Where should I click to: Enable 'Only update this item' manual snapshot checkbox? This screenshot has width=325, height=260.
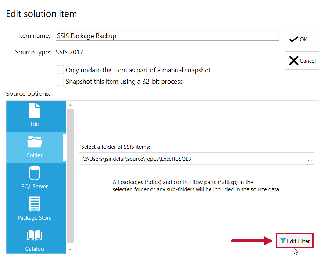(60, 70)
